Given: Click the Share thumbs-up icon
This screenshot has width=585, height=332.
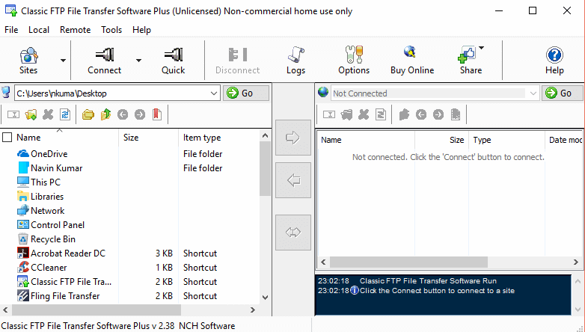Looking at the screenshot, I should click(466, 55).
